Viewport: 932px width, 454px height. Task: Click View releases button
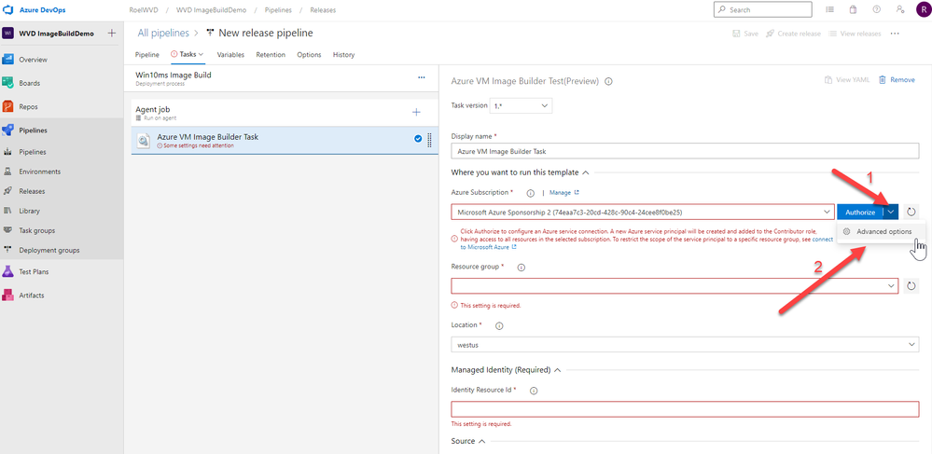tap(855, 34)
